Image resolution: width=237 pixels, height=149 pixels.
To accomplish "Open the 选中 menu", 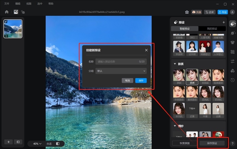I will (x=40, y=4).
